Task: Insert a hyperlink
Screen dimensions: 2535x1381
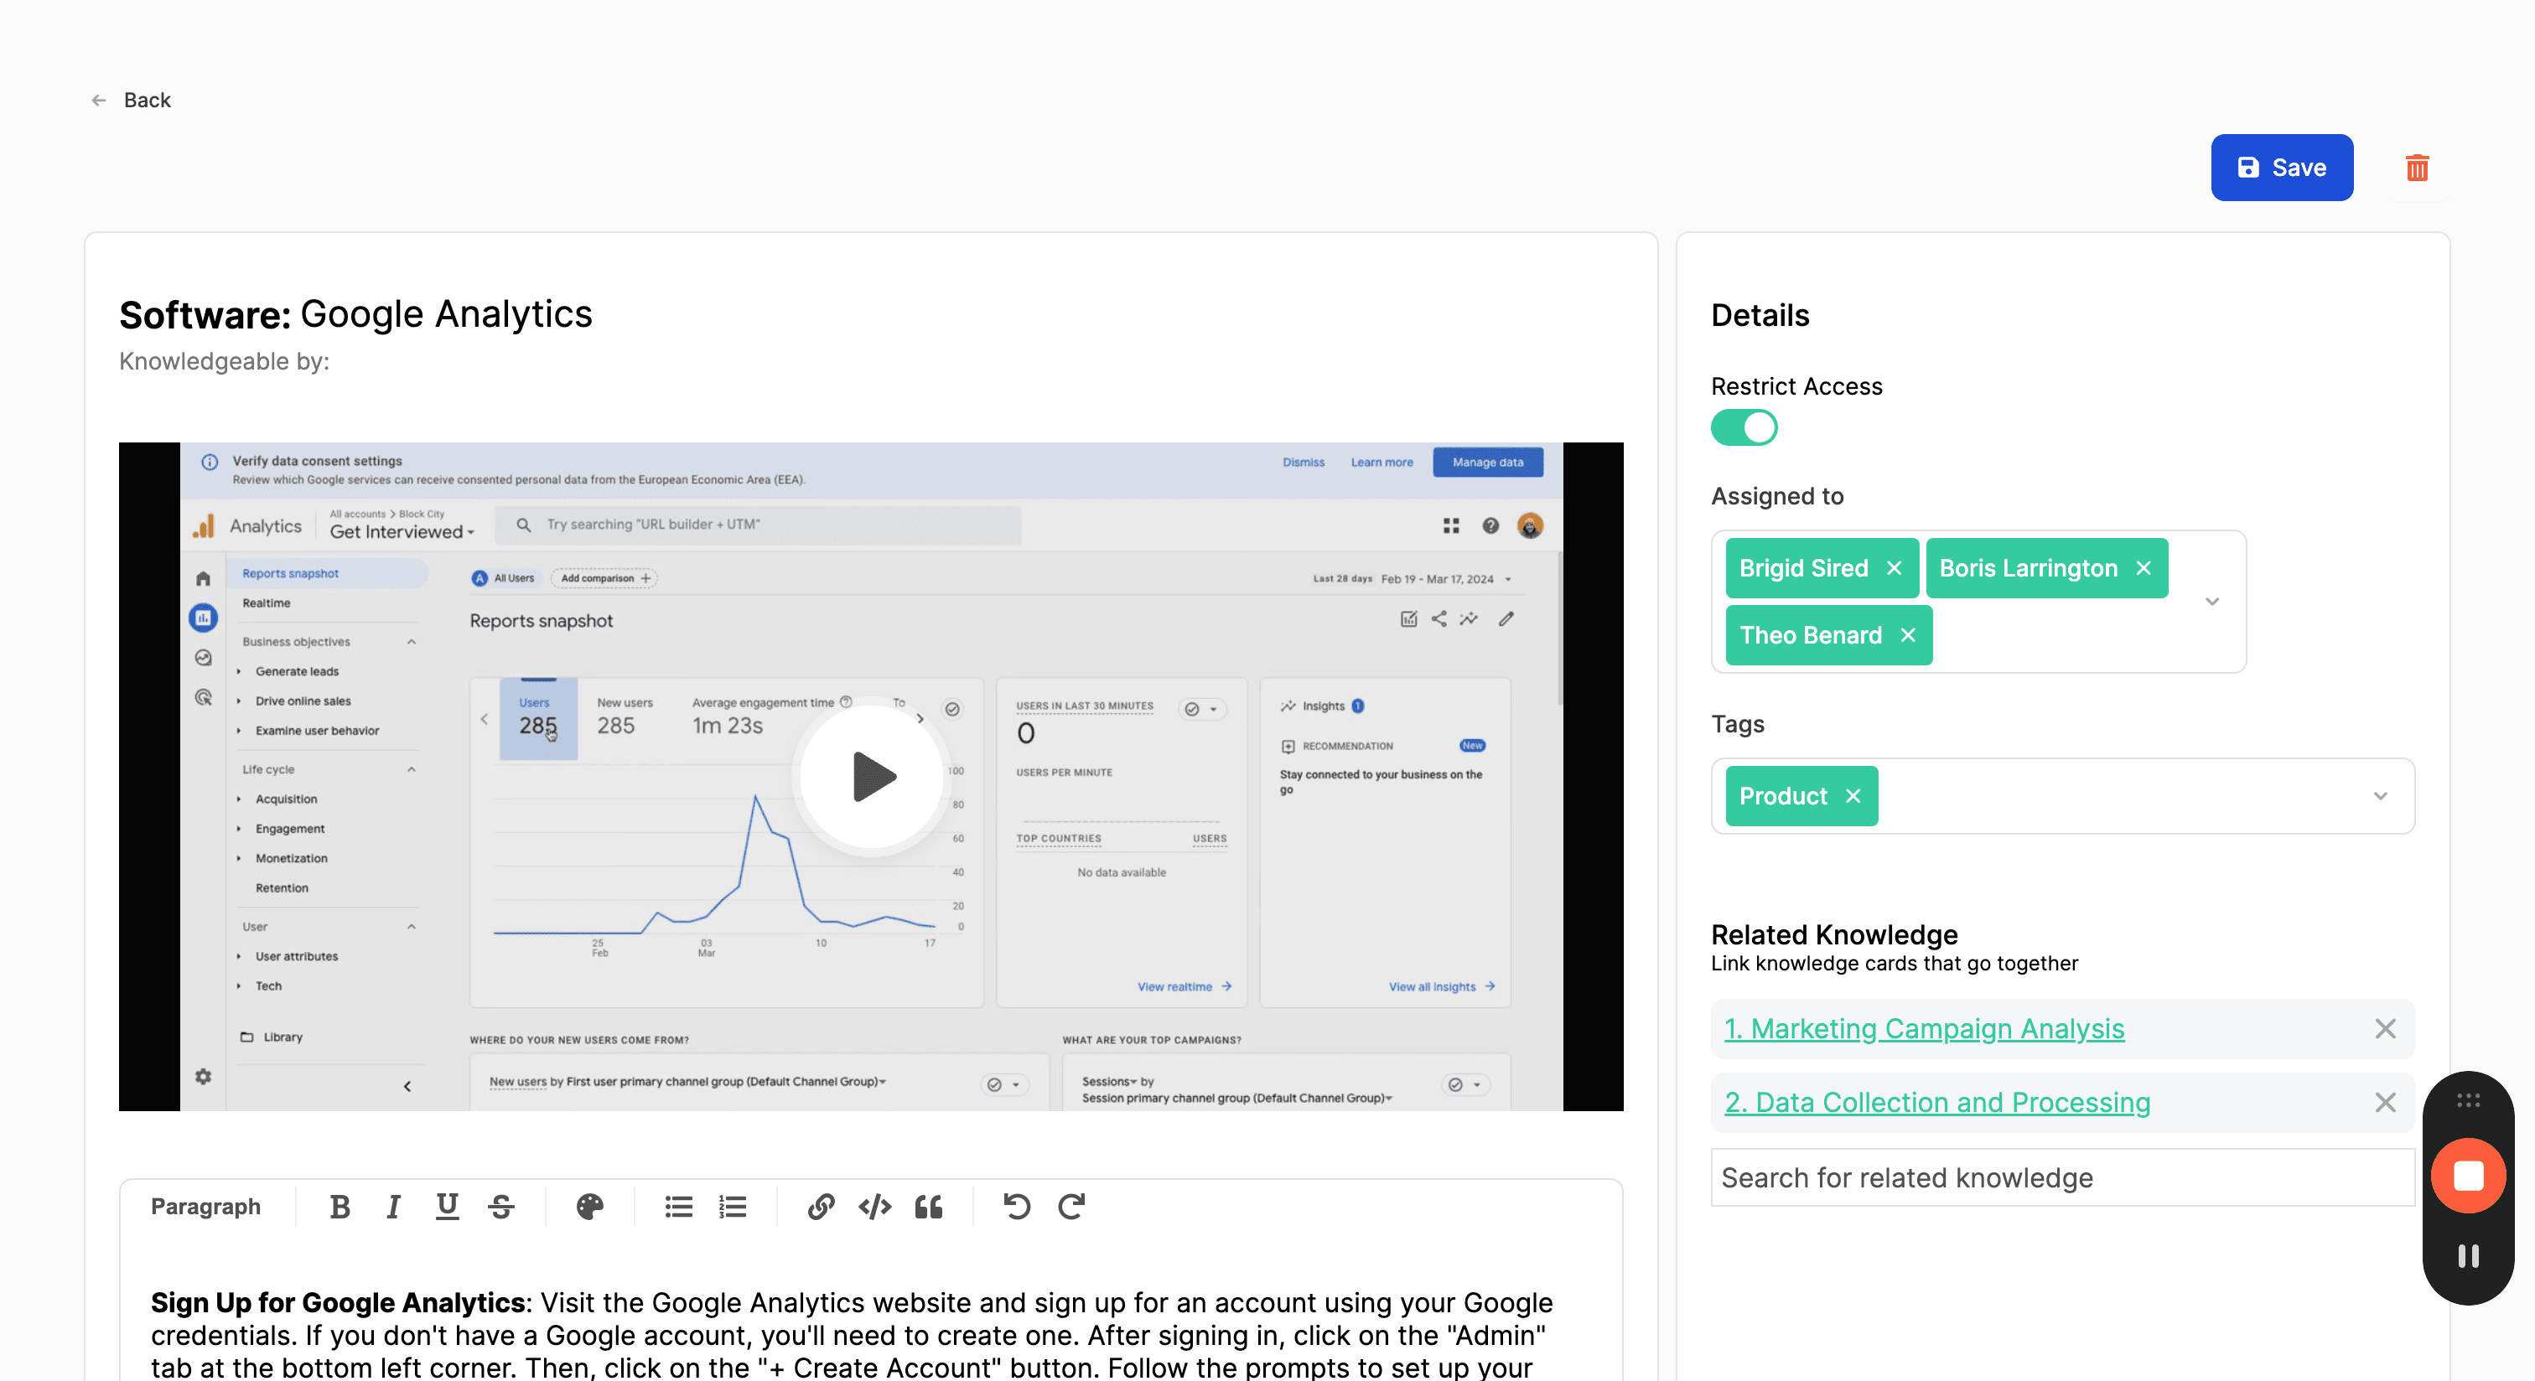Action: 821,1207
